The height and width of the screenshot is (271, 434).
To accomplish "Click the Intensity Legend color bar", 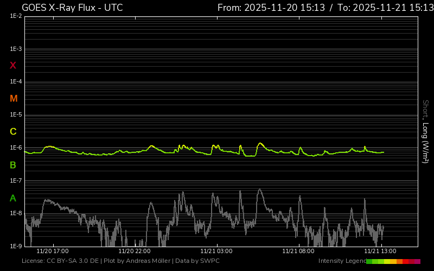I will tap(393, 261).
